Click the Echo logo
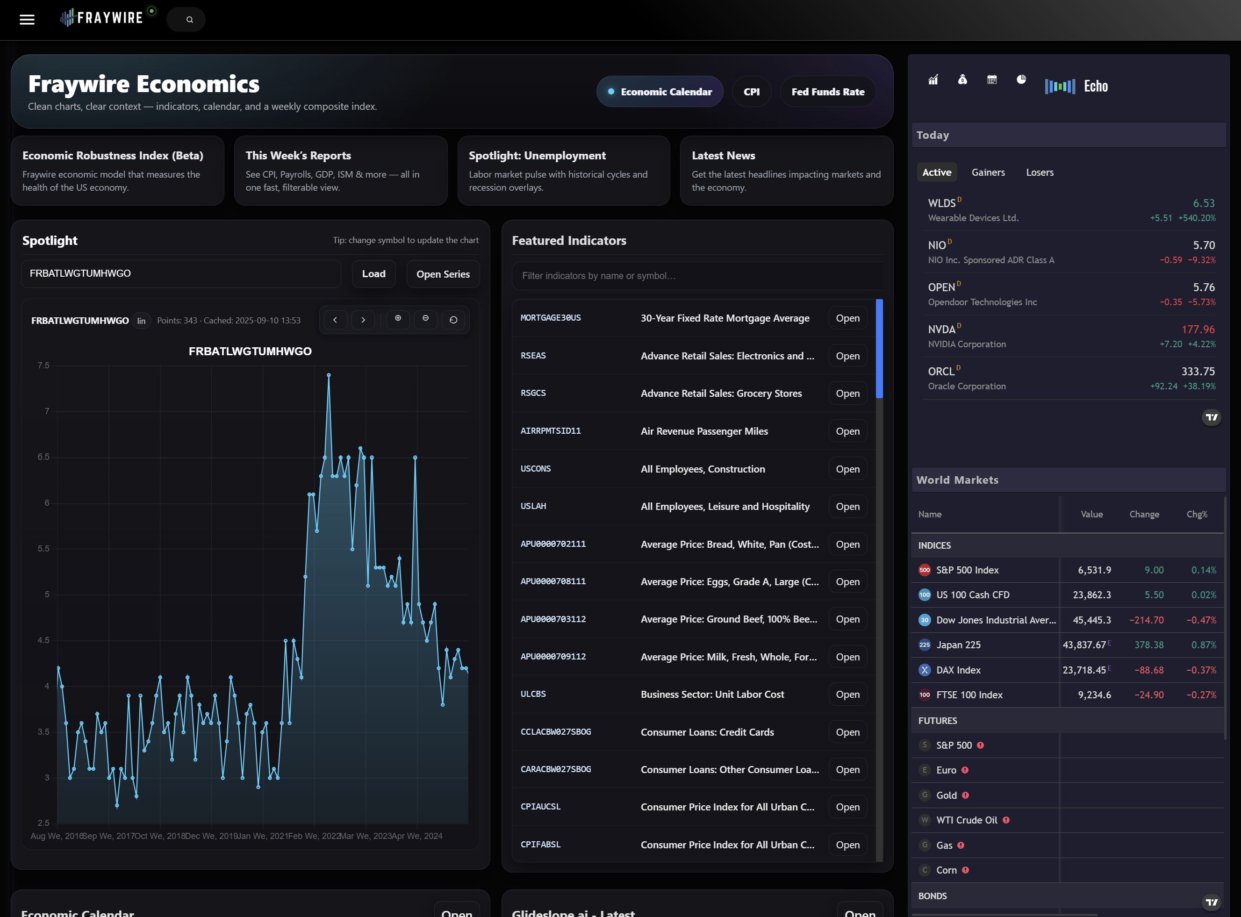Image resolution: width=1241 pixels, height=917 pixels. (1076, 86)
